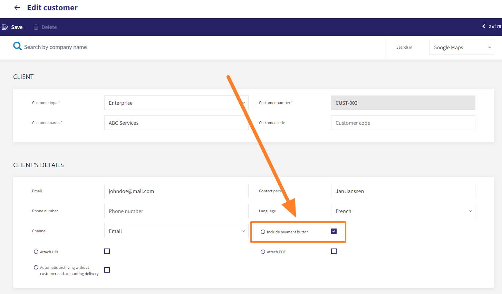The width and height of the screenshot is (502, 294).
Task: Click the Delete button in toolbar
Action: coord(45,27)
